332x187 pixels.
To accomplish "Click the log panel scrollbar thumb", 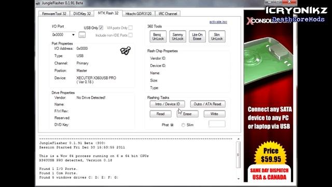I will pyautogui.click(x=239, y=155).
